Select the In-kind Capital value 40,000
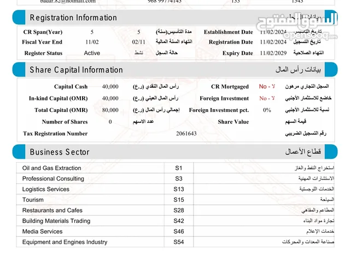 tap(110, 98)
